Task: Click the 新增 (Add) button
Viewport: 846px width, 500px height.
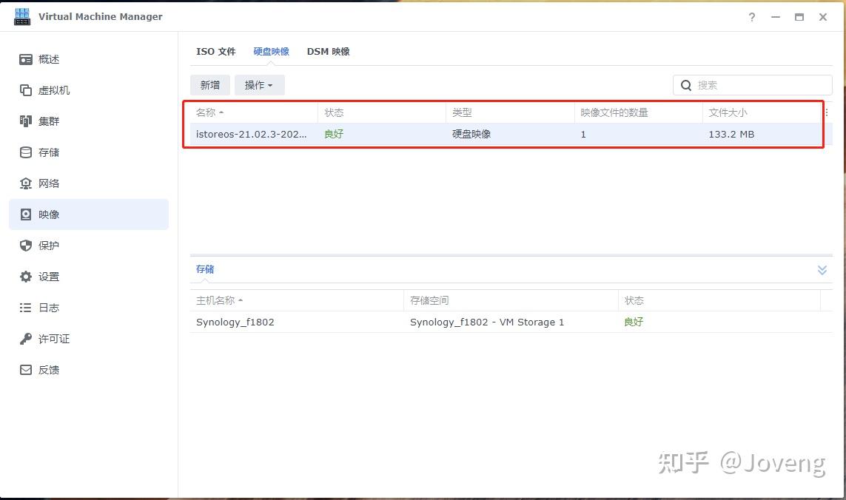Action: tap(209, 85)
